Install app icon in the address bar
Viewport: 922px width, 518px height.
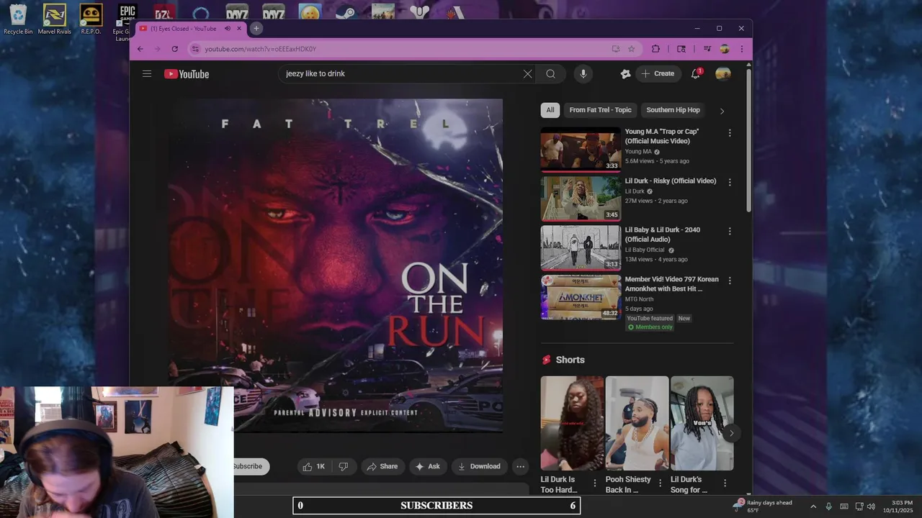click(x=615, y=49)
